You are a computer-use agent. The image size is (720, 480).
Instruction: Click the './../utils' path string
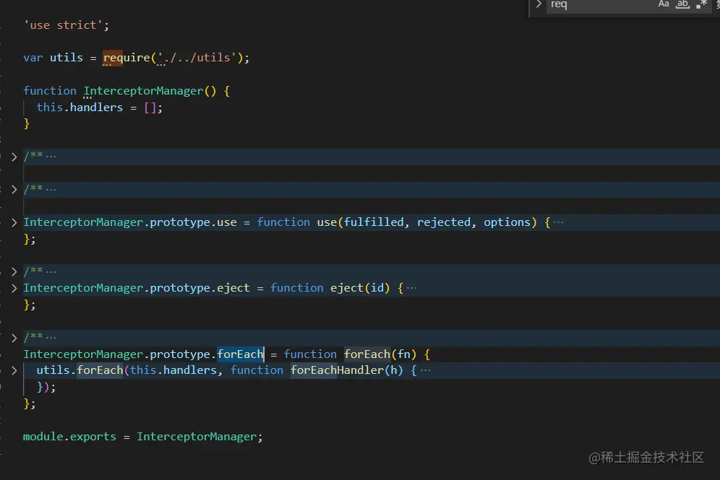(x=197, y=58)
